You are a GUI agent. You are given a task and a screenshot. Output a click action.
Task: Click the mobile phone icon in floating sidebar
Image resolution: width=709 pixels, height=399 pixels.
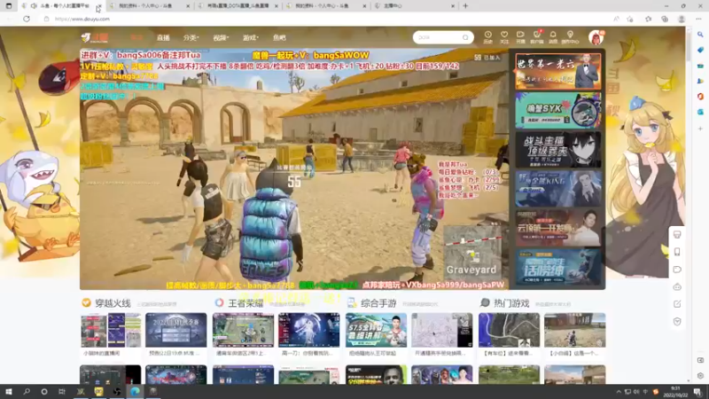(x=677, y=252)
